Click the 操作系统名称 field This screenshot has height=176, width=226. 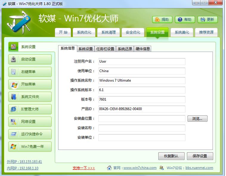coord(142,80)
